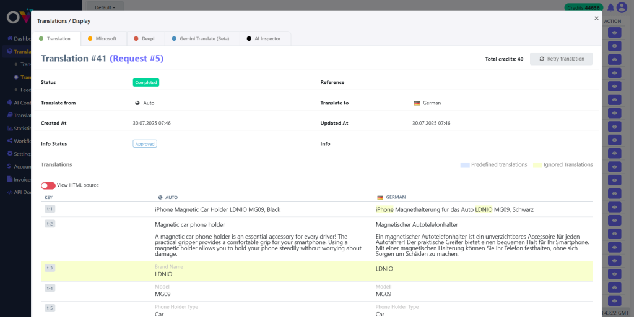Open the Gemini Translate (Beta) tab
Image resolution: width=634 pixels, height=317 pixels.
[x=202, y=39]
